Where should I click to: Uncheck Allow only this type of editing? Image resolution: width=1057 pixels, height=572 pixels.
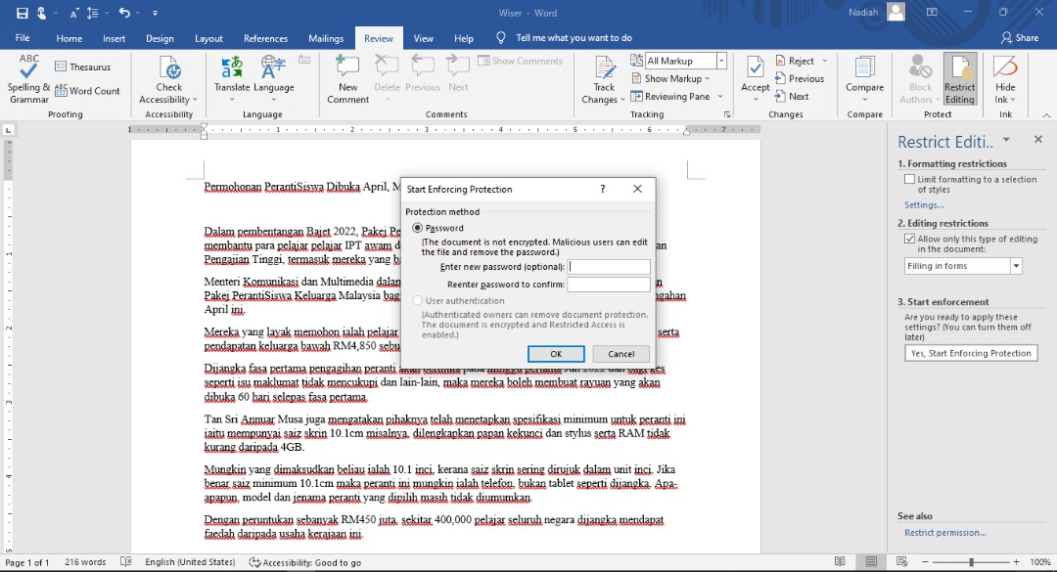point(910,239)
